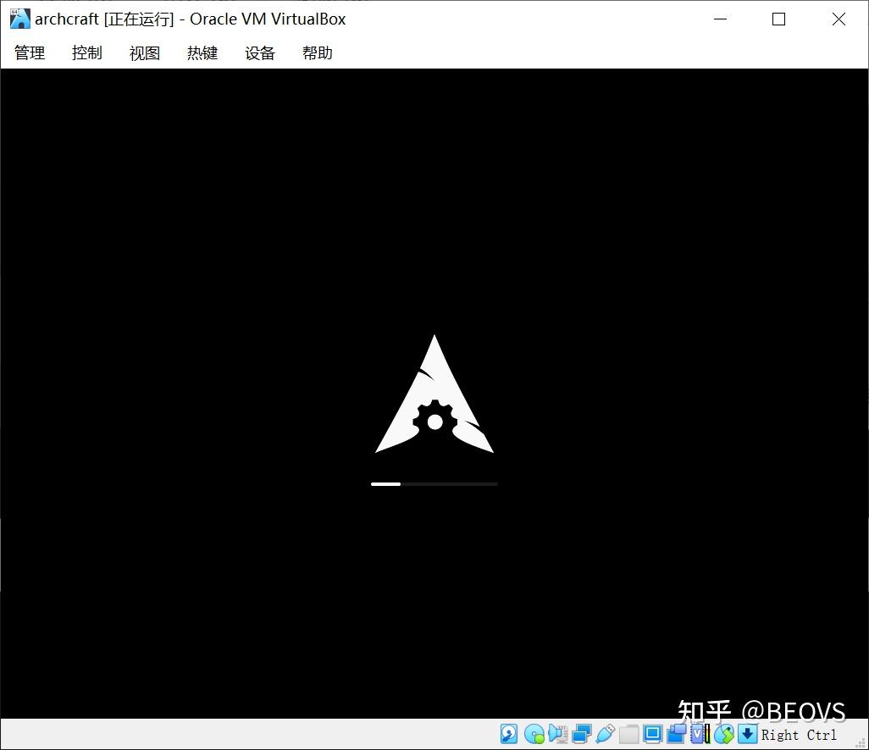Open the shared folders icon

point(629,734)
